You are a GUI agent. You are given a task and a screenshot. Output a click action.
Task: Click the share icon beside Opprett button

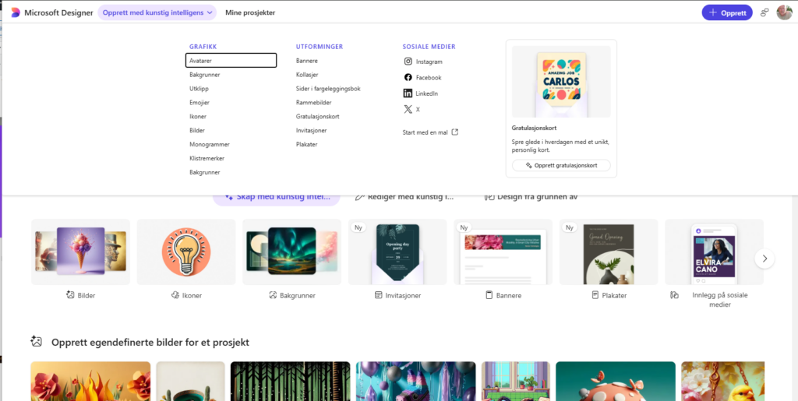click(764, 12)
